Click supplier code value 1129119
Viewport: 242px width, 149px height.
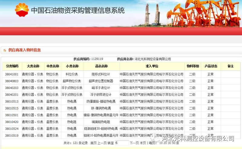pos(97,59)
